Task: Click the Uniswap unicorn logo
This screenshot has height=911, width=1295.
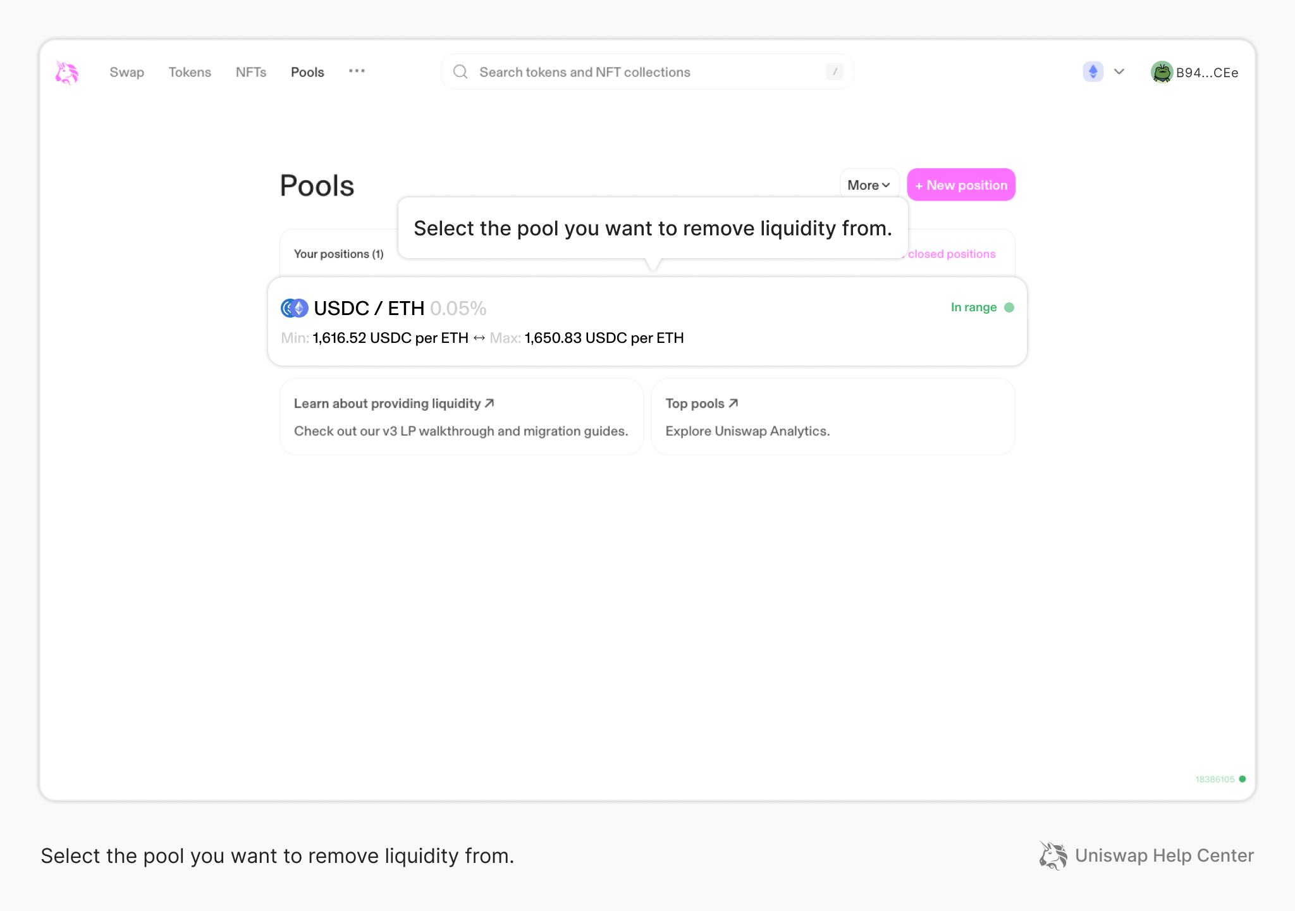Action: 66,72
